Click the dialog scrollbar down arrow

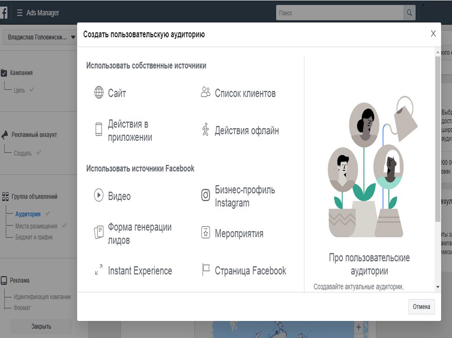click(438, 287)
